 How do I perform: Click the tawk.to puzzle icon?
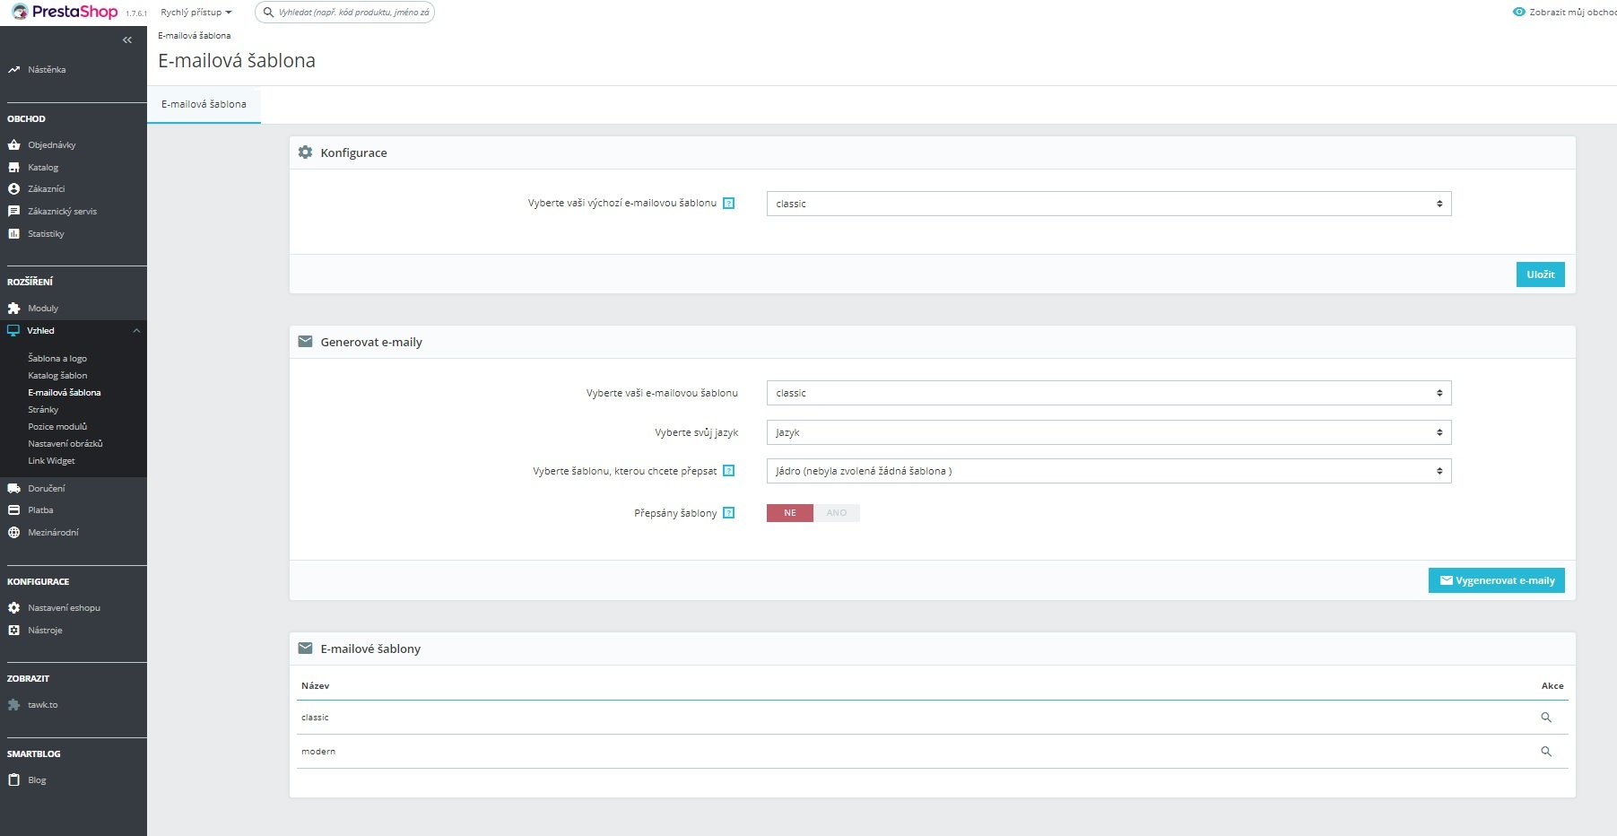(x=13, y=704)
